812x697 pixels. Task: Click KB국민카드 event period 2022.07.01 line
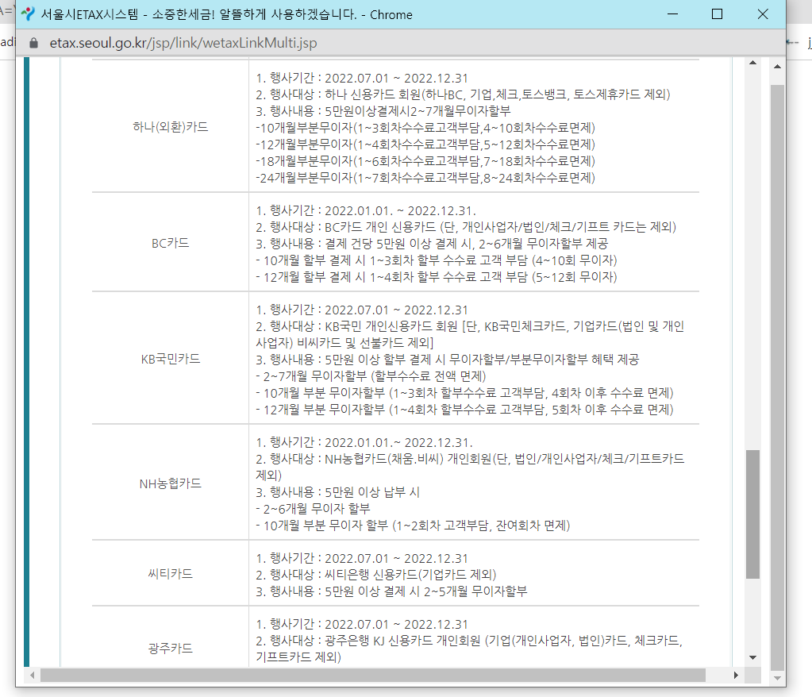[362, 310]
